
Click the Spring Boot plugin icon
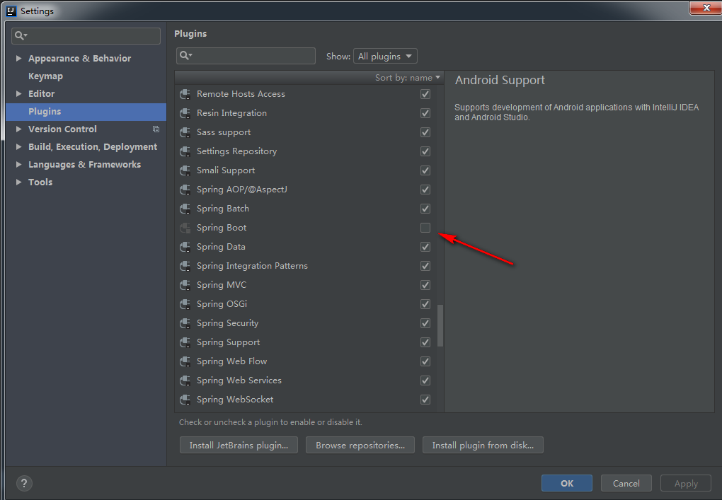click(185, 228)
